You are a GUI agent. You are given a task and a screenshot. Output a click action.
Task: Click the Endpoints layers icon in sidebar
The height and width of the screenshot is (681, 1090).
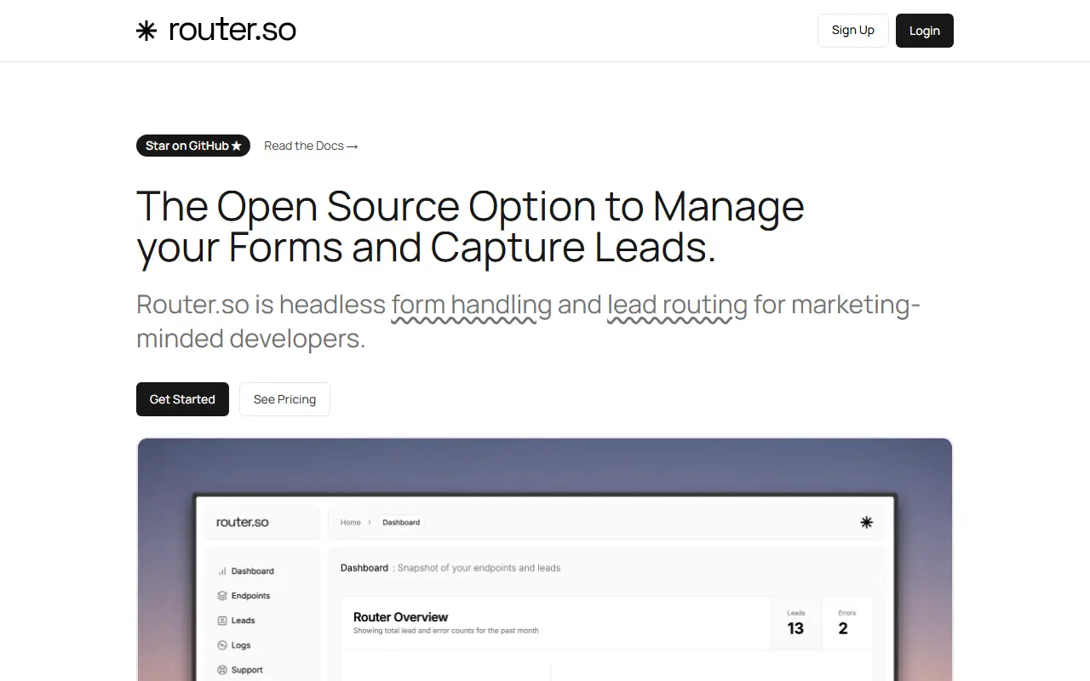(x=222, y=596)
